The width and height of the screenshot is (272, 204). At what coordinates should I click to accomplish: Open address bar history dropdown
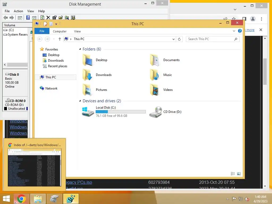(x=173, y=39)
